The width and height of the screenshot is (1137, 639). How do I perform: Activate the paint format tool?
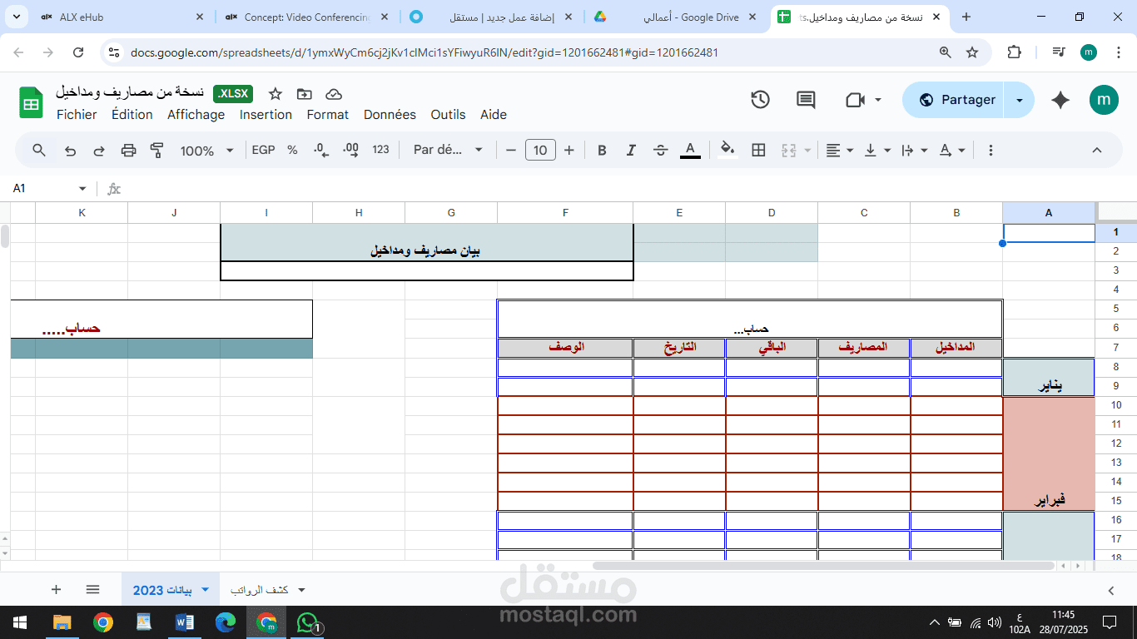click(x=156, y=151)
